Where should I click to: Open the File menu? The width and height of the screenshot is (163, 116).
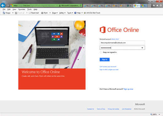coord(4,9)
